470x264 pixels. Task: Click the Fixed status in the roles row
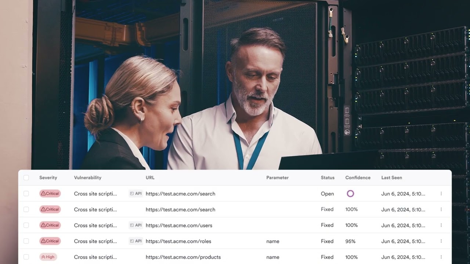tap(327, 241)
